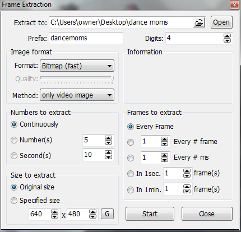Image resolution: width=241 pixels, height=232 pixels.
Task: Increase In 1sec. frame(s) spinner
Action: coord(187,171)
